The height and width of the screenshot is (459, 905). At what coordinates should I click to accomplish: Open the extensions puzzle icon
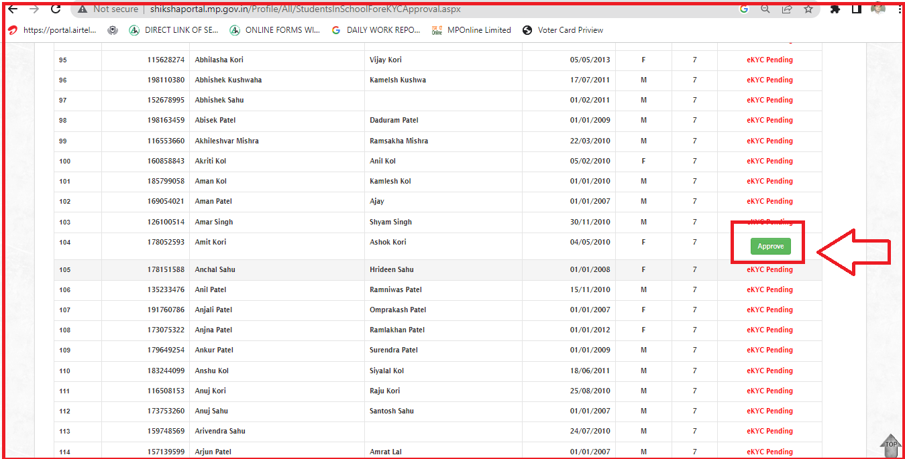(x=835, y=9)
